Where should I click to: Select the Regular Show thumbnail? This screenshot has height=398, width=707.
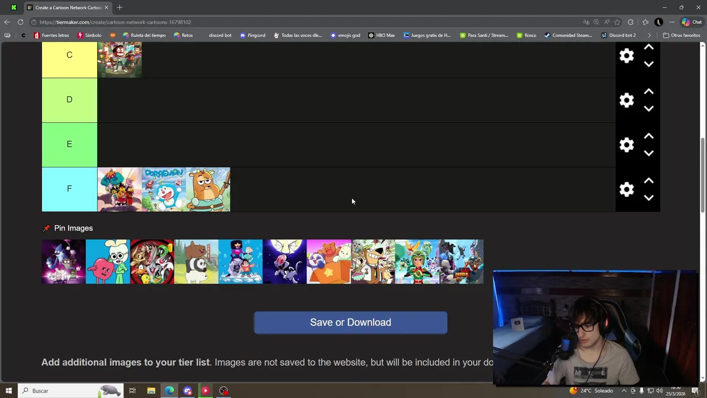[x=64, y=261]
